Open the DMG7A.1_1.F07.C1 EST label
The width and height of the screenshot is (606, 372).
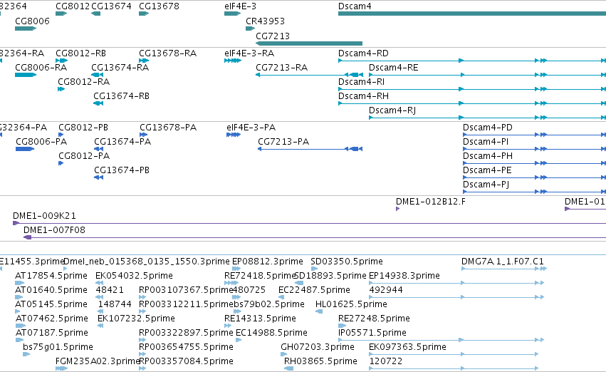point(503,262)
